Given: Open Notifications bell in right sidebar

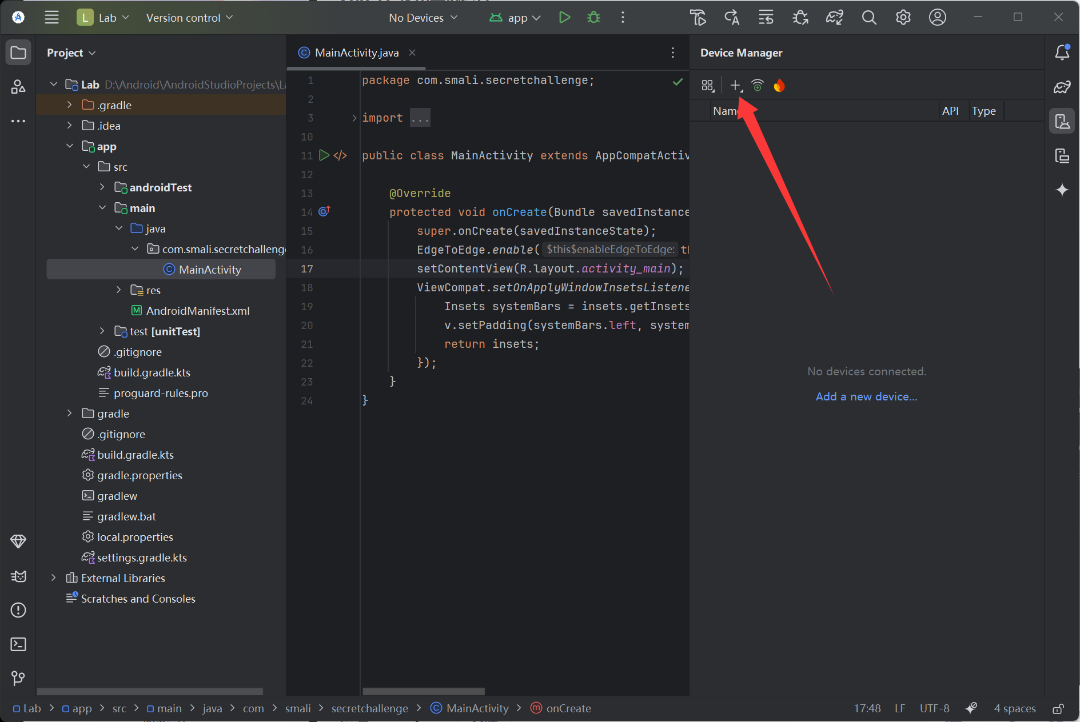Looking at the screenshot, I should [x=1062, y=53].
